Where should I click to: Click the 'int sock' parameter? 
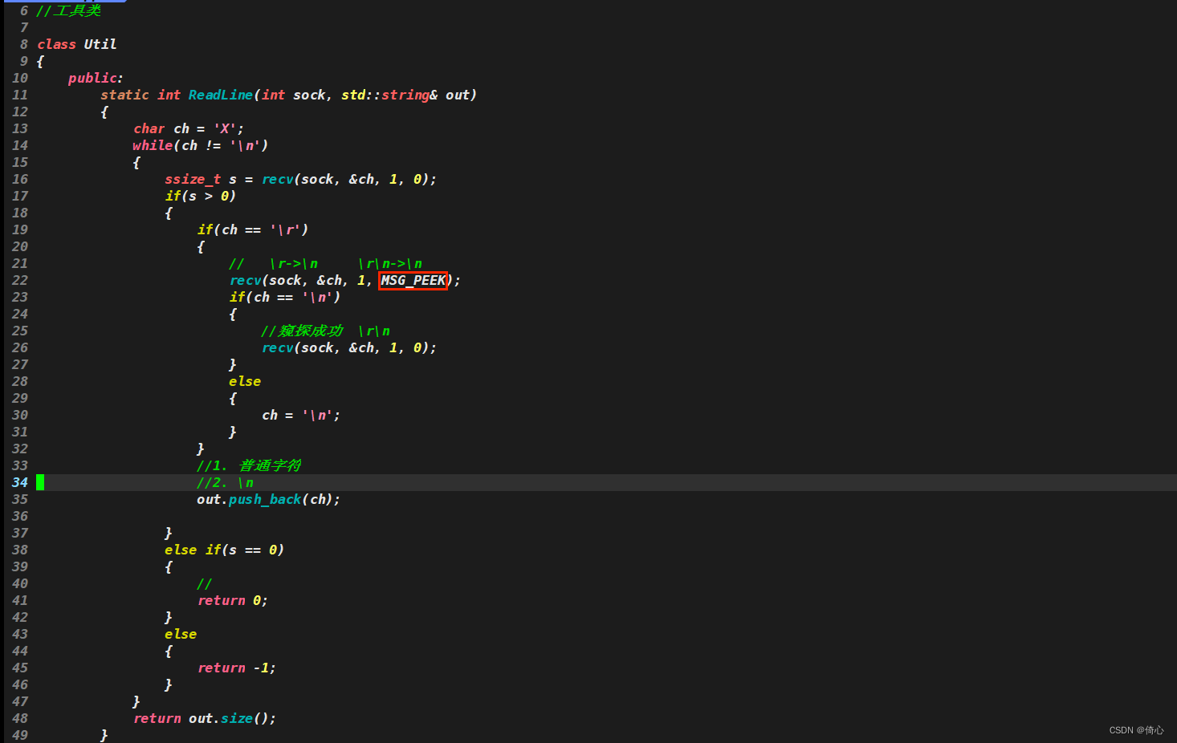pyautogui.click(x=294, y=95)
